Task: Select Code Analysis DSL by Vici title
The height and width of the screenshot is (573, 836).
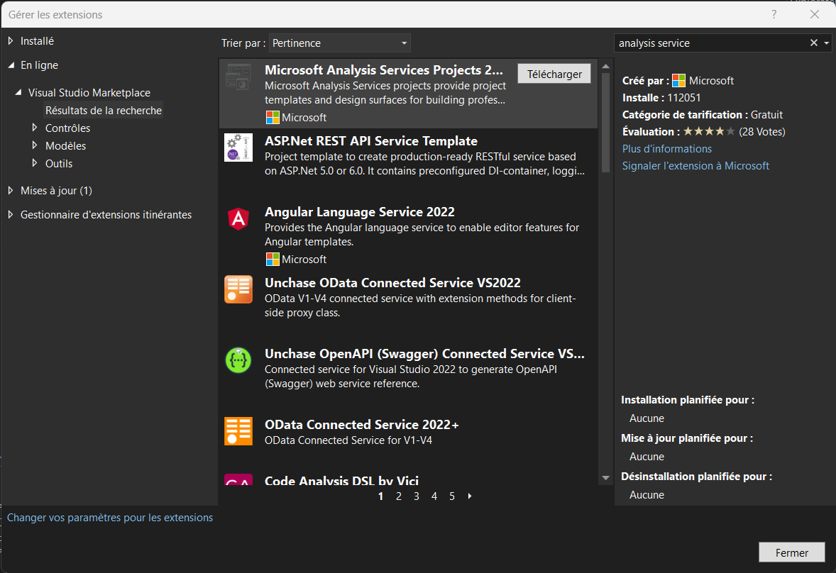Action: [x=342, y=480]
